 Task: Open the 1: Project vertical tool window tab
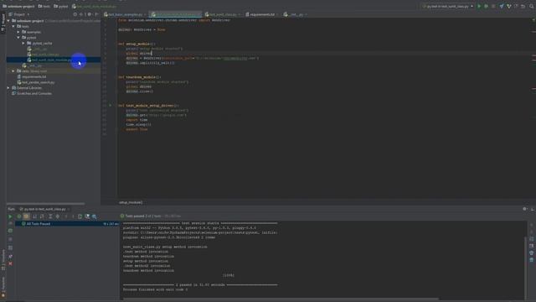point(3,23)
